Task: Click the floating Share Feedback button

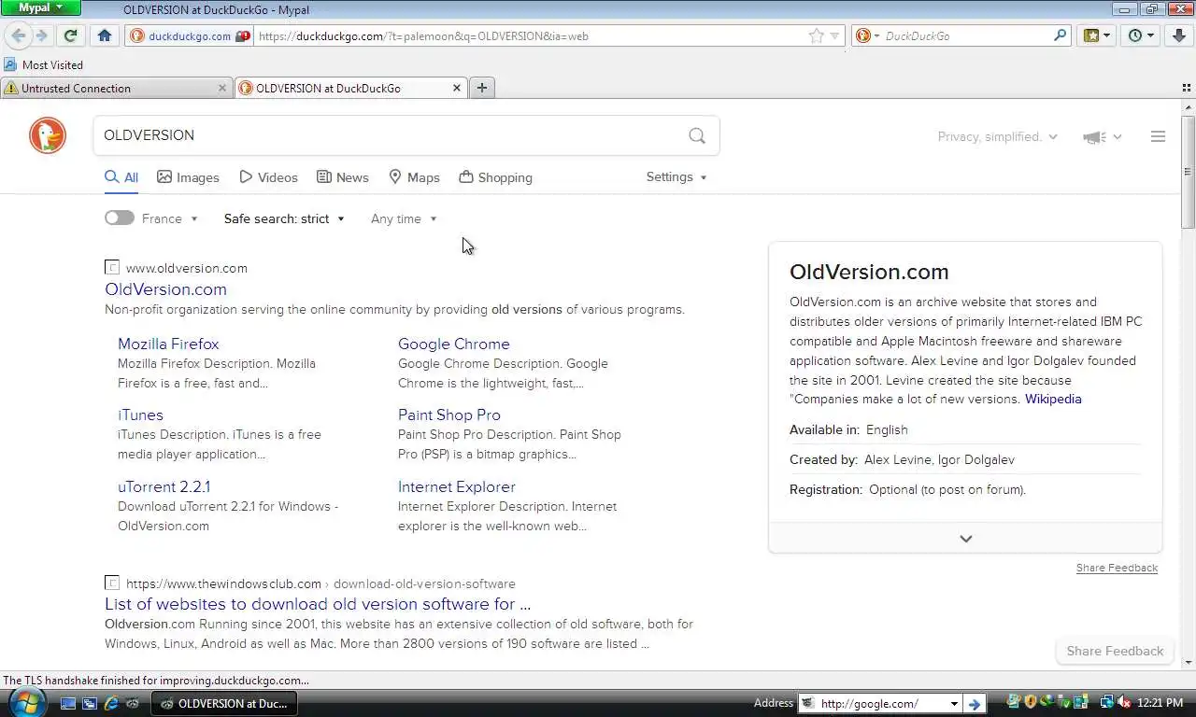Action: click(x=1115, y=651)
